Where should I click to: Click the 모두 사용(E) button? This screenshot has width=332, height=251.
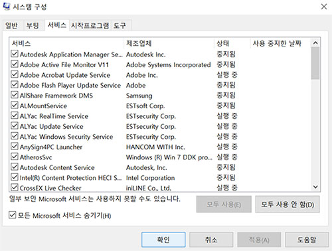[x=224, y=205]
